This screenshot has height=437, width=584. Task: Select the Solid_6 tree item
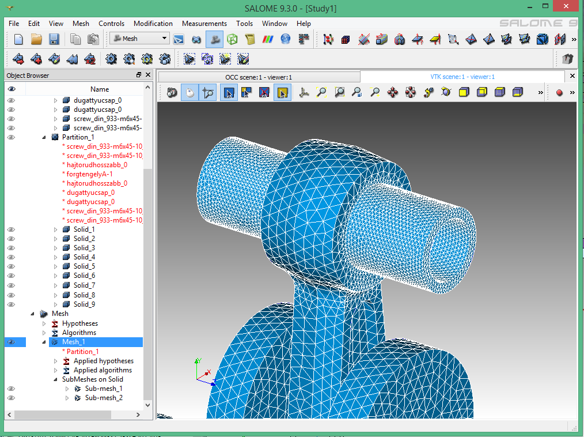tap(84, 276)
